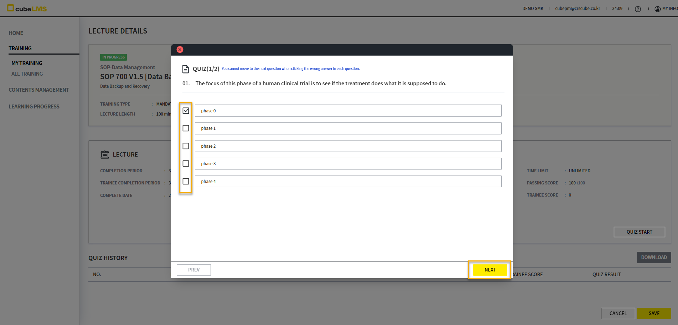Screen dimensions: 678x325
Task: Open MY INFO user profile icon
Action: point(657,9)
